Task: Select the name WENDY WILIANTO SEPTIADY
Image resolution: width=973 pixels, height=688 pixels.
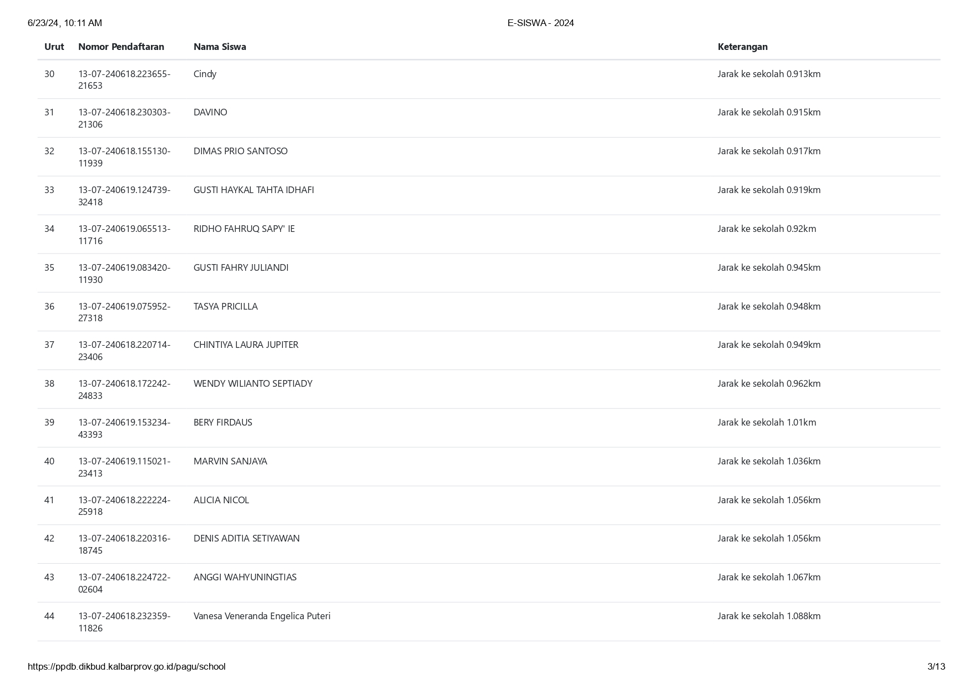Action: click(x=253, y=383)
